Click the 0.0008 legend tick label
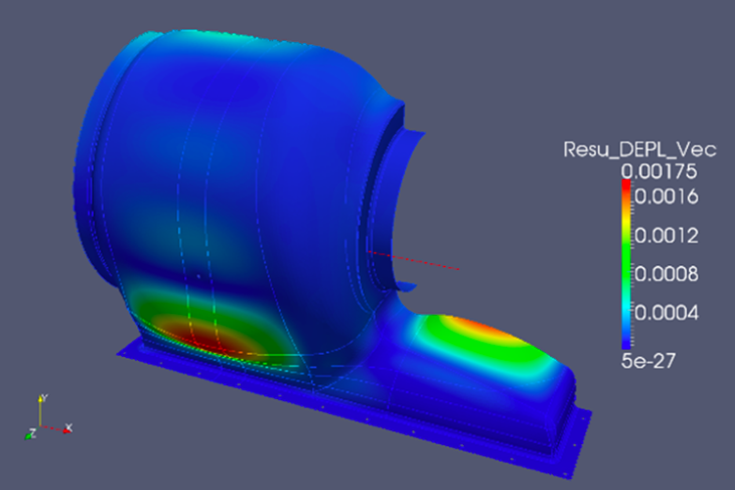735x490 pixels. point(667,274)
